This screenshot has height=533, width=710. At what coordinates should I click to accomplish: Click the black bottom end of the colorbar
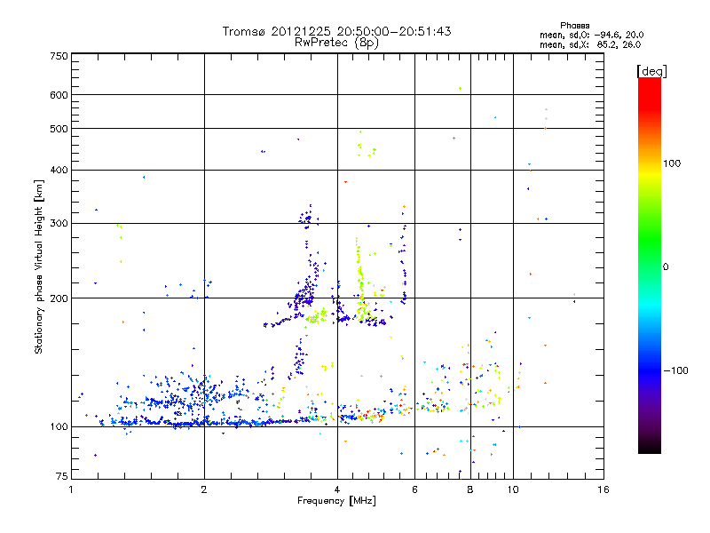650,447
